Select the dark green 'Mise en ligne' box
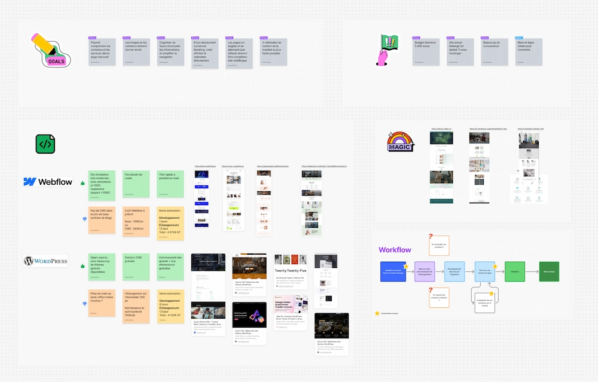Screen dimensions: 598x382 (x=548, y=271)
